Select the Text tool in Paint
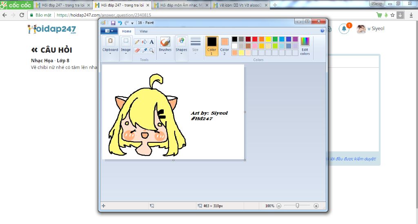The image size is (418, 224). coord(151,42)
